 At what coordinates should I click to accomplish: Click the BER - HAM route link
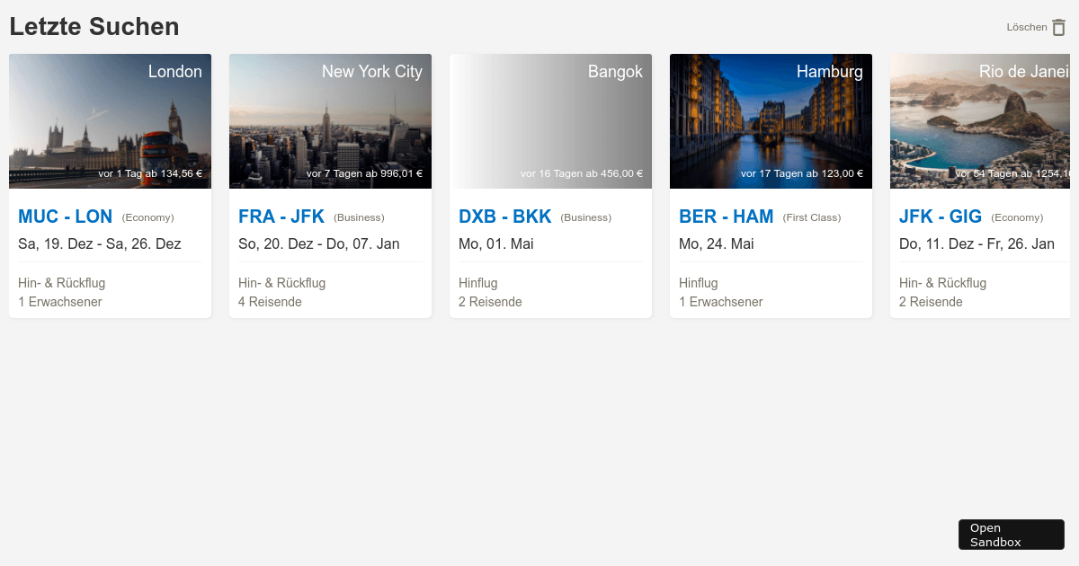[727, 217]
